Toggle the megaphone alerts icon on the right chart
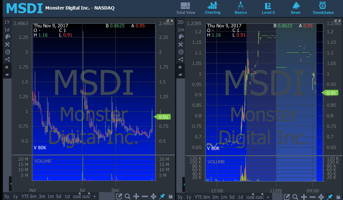343x200 pixels. click(x=180, y=75)
